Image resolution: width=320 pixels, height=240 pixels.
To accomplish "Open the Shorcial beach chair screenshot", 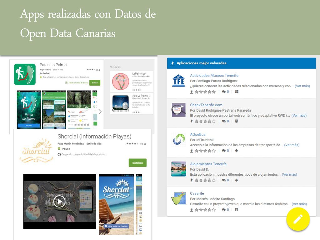I will pyautogui.click(x=116, y=204).
